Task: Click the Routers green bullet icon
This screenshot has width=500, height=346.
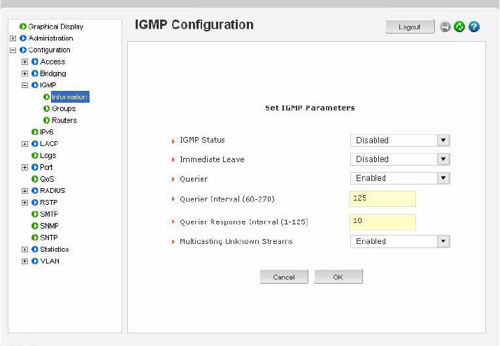Action: click(47, 120)
